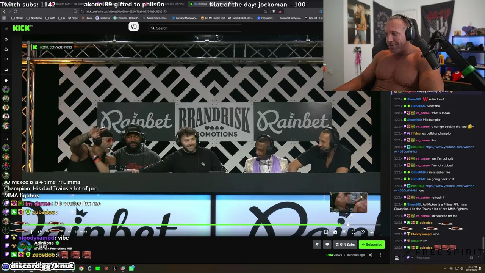Click the Gift Subs button
This screenshot has height=273, width=485.
(x=345, y=245)
